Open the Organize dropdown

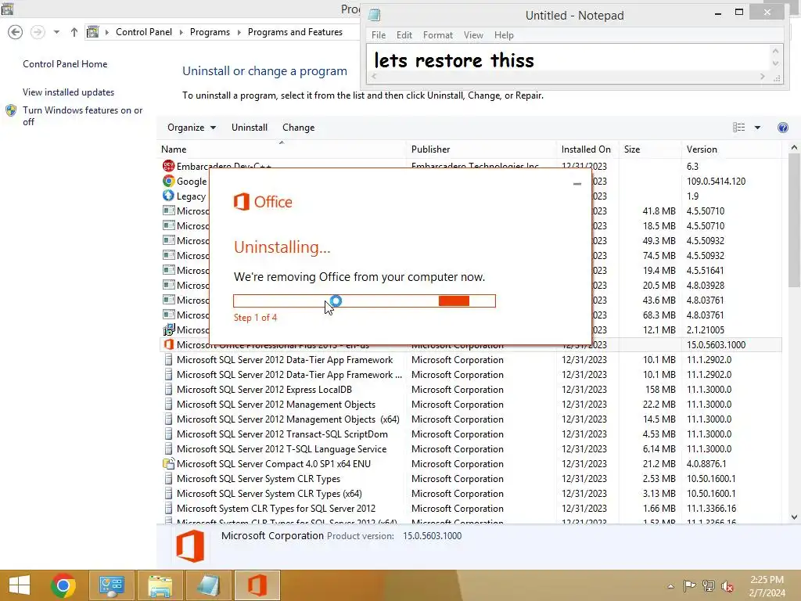(x=191, y=128)
